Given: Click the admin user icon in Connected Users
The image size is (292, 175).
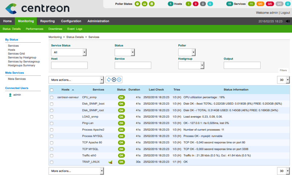Looking at the screenshot, I should click(10, 95).
